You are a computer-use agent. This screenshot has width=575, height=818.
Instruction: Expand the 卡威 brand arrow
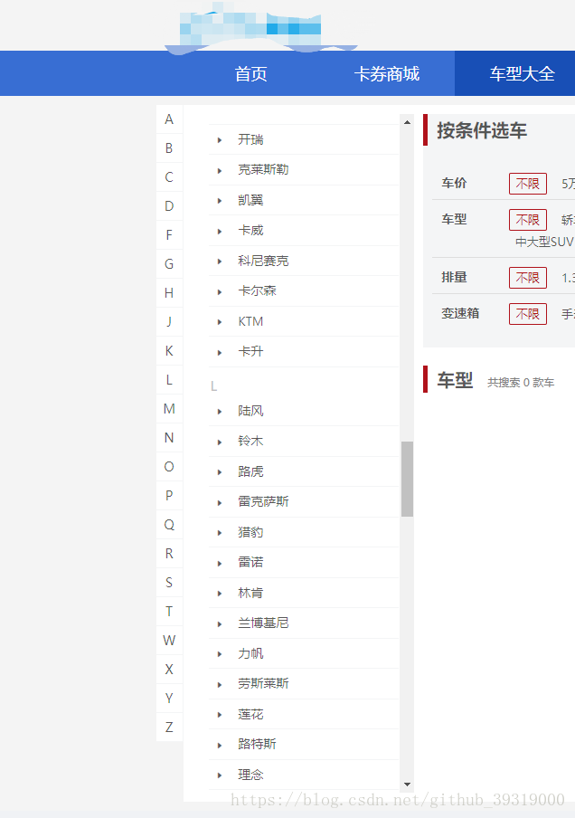point(220,231)
